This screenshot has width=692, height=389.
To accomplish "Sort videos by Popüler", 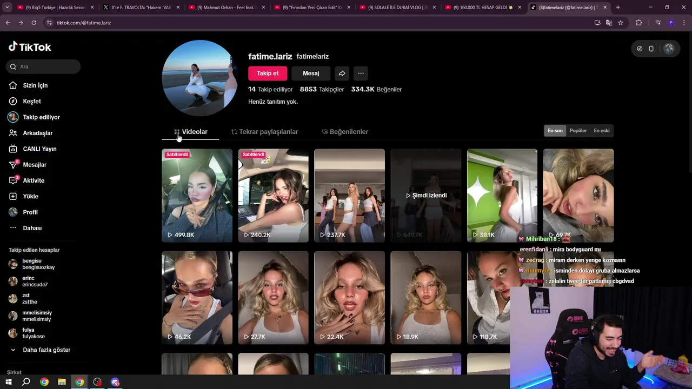I will click(x=578, y=131).
